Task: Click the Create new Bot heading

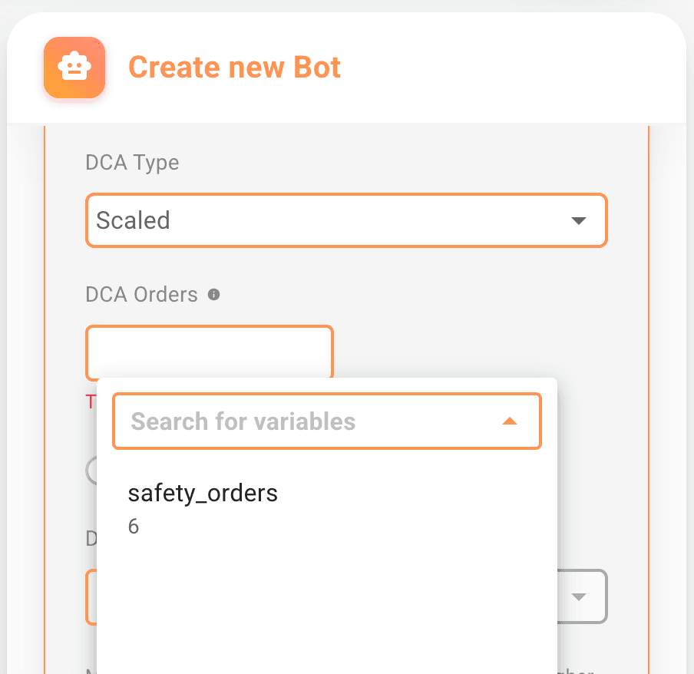Action: (x=234, y=68)
